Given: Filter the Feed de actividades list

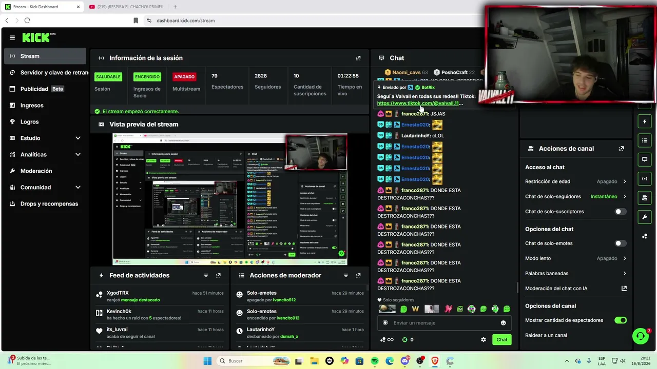Looking at the screenshot, I should click(x=206, y=275).
